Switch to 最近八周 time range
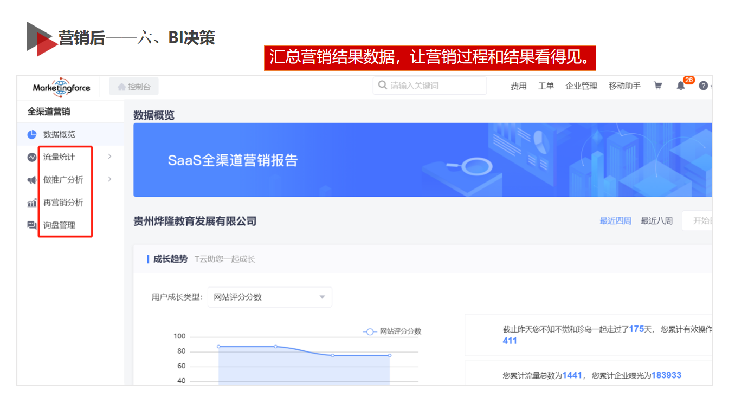The width and height of the screenshot is (748, 417). [656, 221]
